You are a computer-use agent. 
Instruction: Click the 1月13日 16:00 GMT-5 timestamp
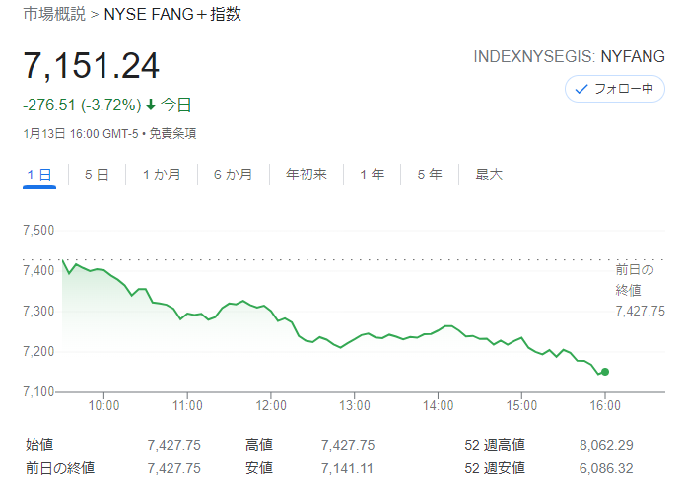pos(81,133)
